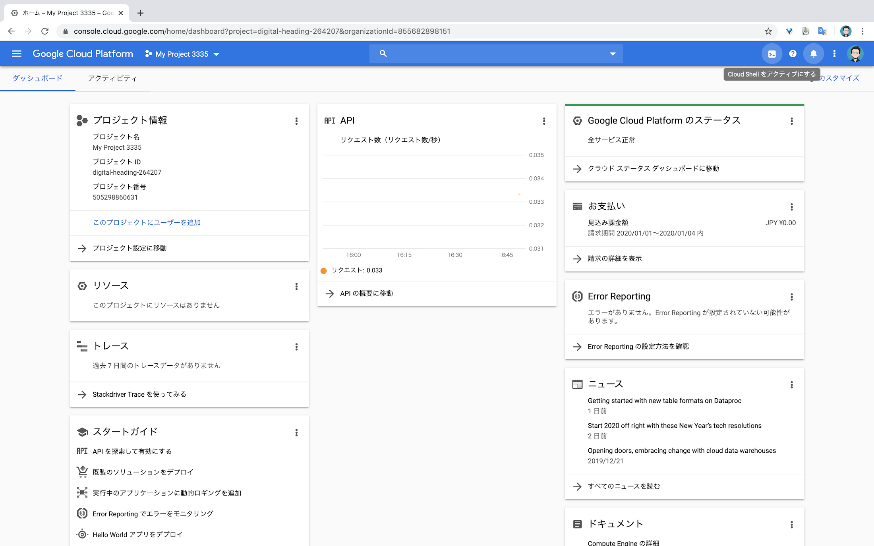The image size is (874, 546).
Task: Open options for トレース card
Action: [x=296, y=347]
